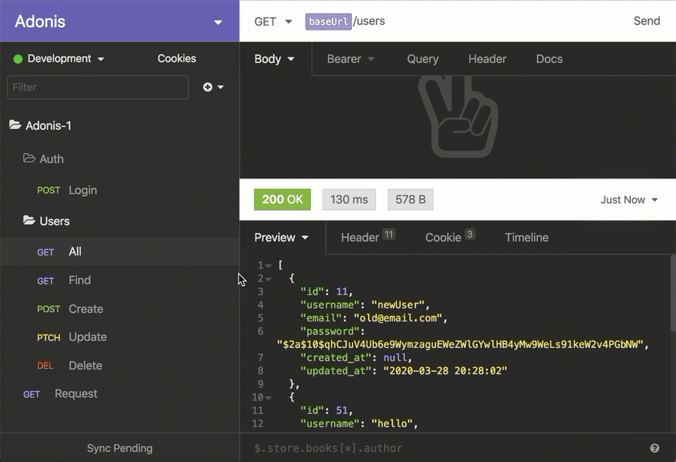Open the response filter help icon

pyautogui.click(x=654, y=448)
